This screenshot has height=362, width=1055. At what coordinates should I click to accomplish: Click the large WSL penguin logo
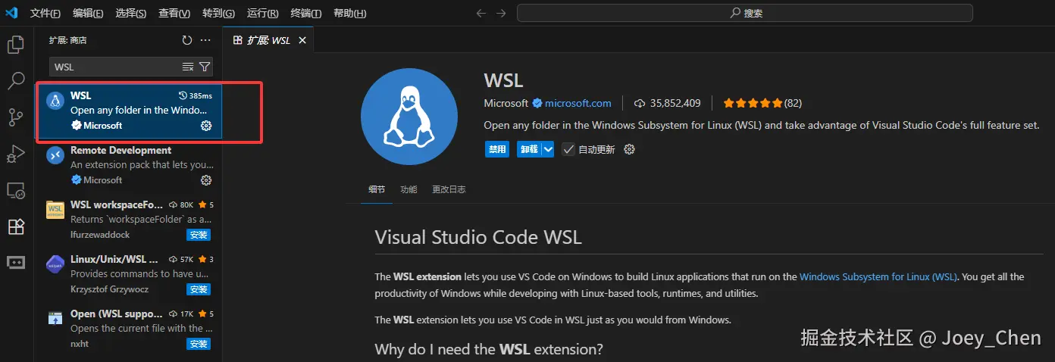[409, 117]
